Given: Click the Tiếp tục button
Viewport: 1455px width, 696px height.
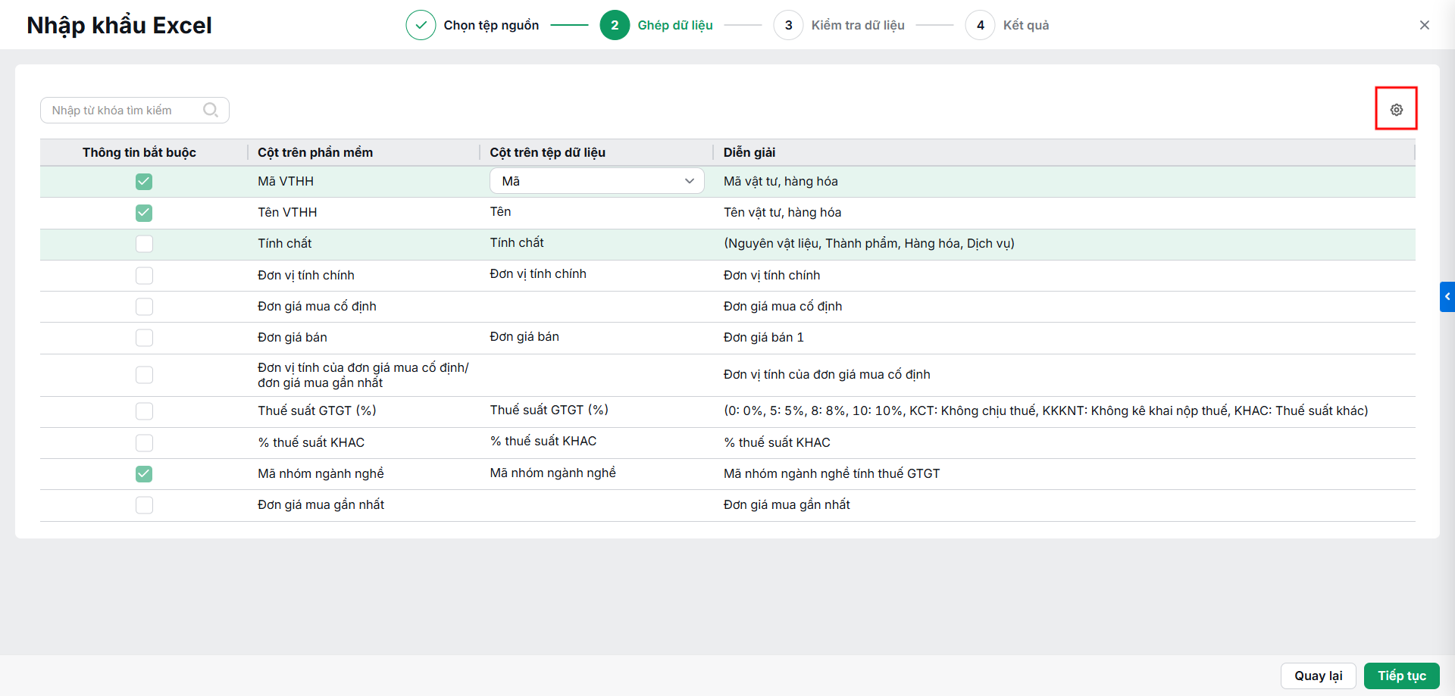Looking at the screenshot, I should tap(1401, 676).
